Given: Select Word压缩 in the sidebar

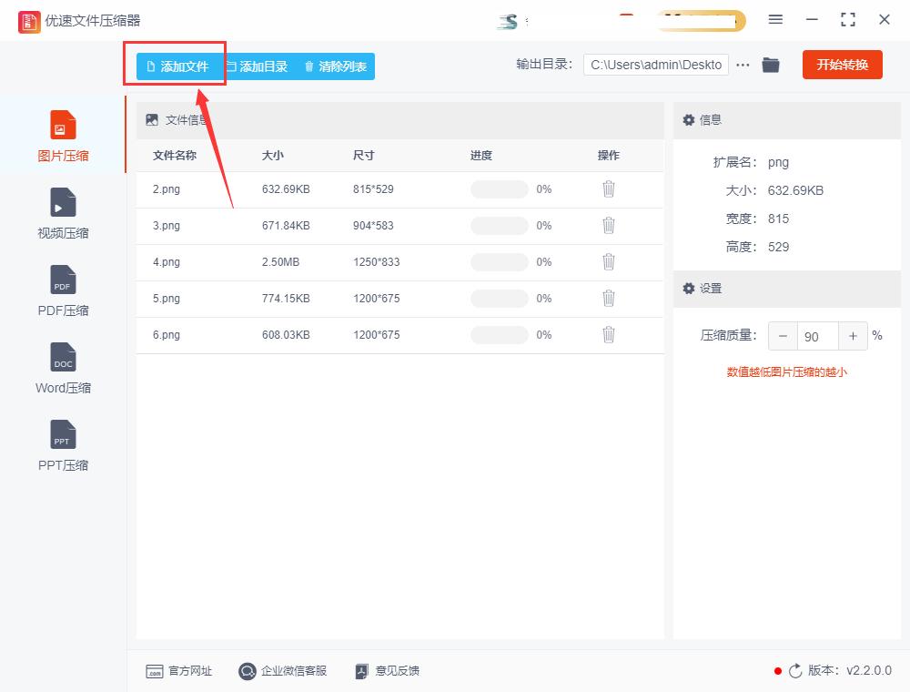Looking at the screenshot, I should click(x=62, y=369).
